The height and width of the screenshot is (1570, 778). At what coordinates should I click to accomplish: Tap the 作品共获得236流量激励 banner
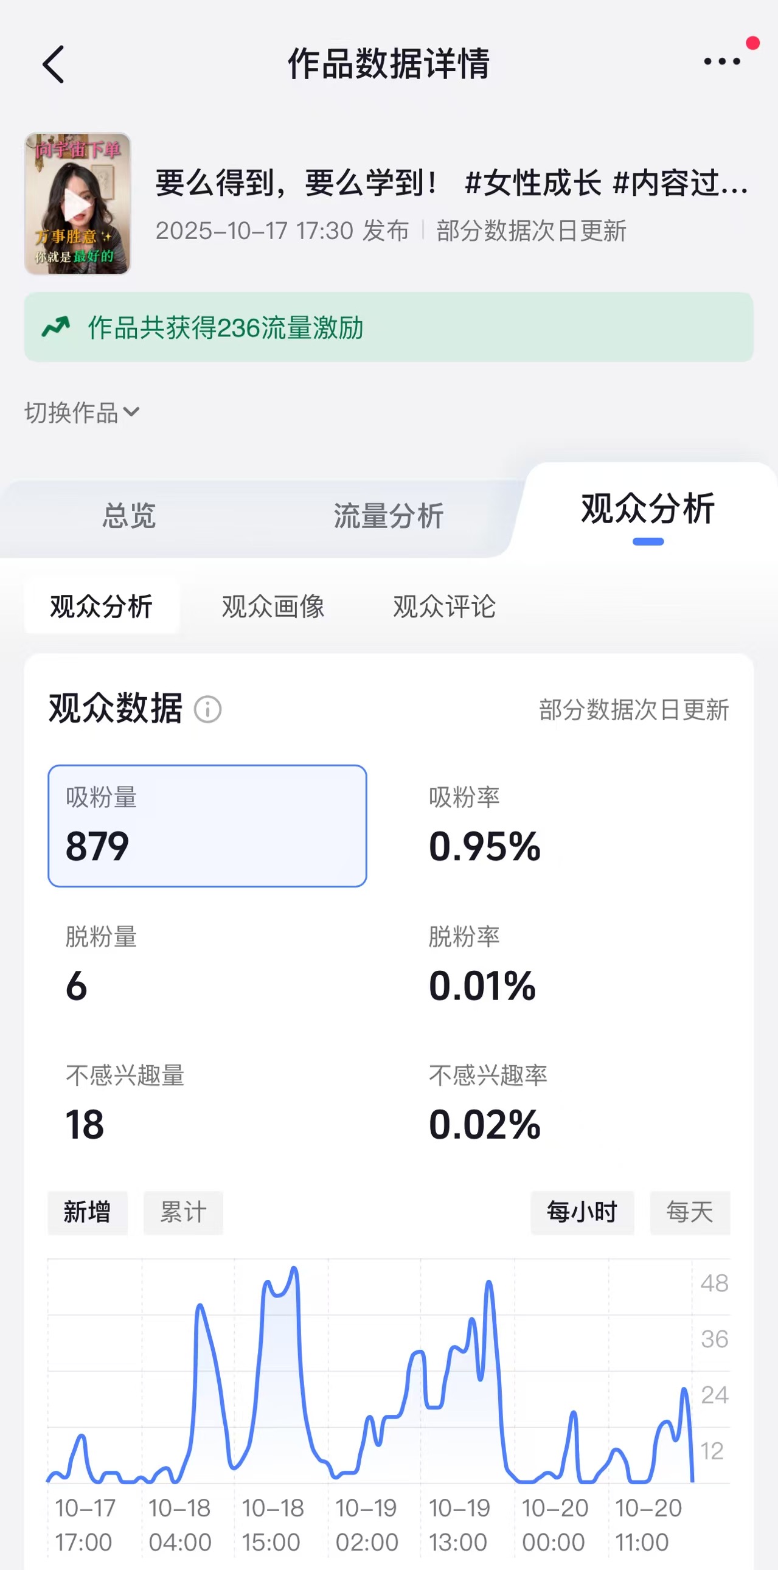pos(389,327)
